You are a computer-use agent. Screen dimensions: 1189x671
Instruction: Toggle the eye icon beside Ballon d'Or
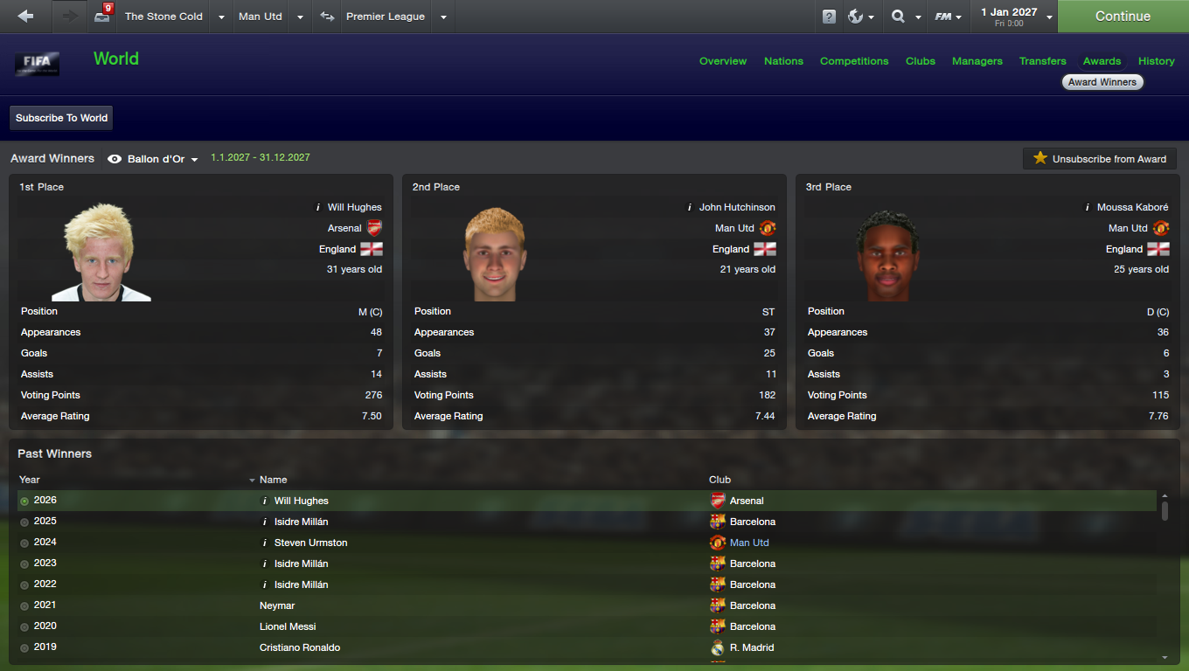115,159
